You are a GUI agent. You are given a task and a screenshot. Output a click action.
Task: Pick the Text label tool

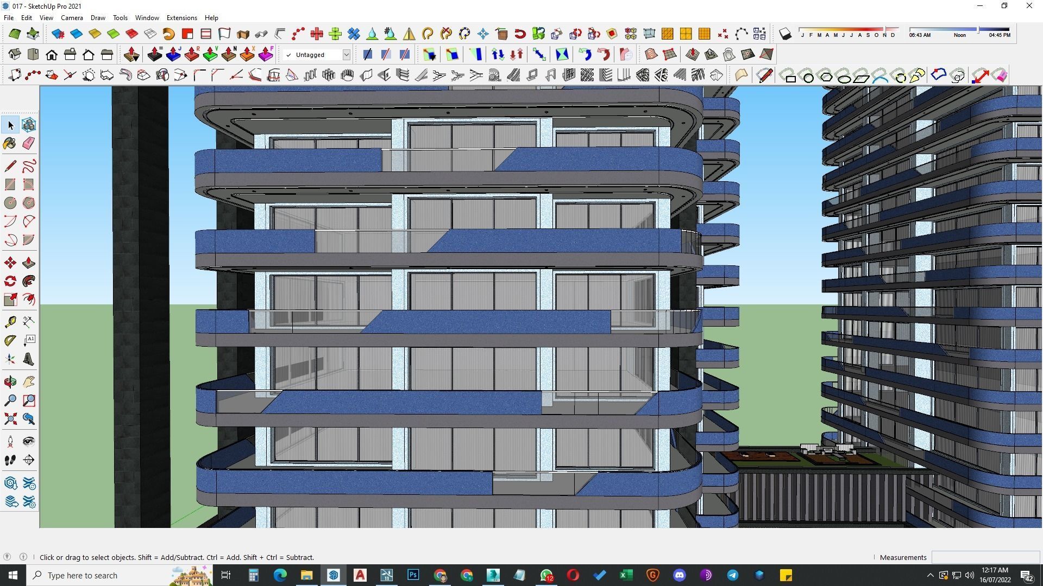point(29,341)
